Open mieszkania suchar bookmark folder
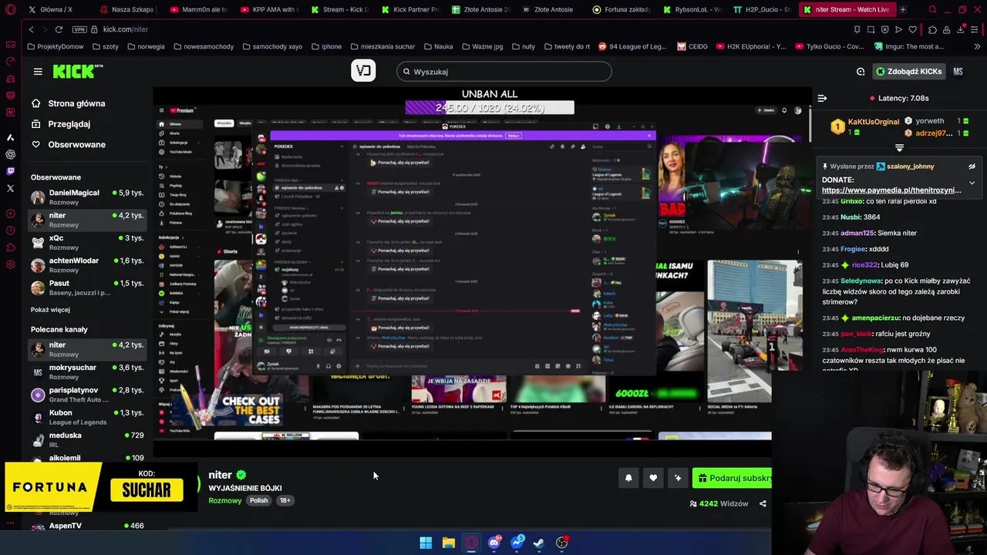987x555 pixels. [x=382, y=46]
